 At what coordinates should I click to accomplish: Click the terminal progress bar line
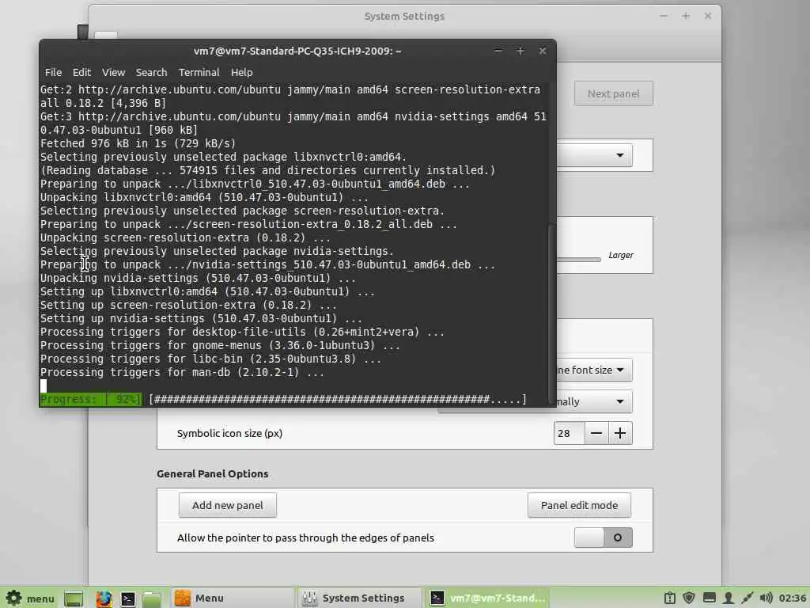(x=283, y=399)
